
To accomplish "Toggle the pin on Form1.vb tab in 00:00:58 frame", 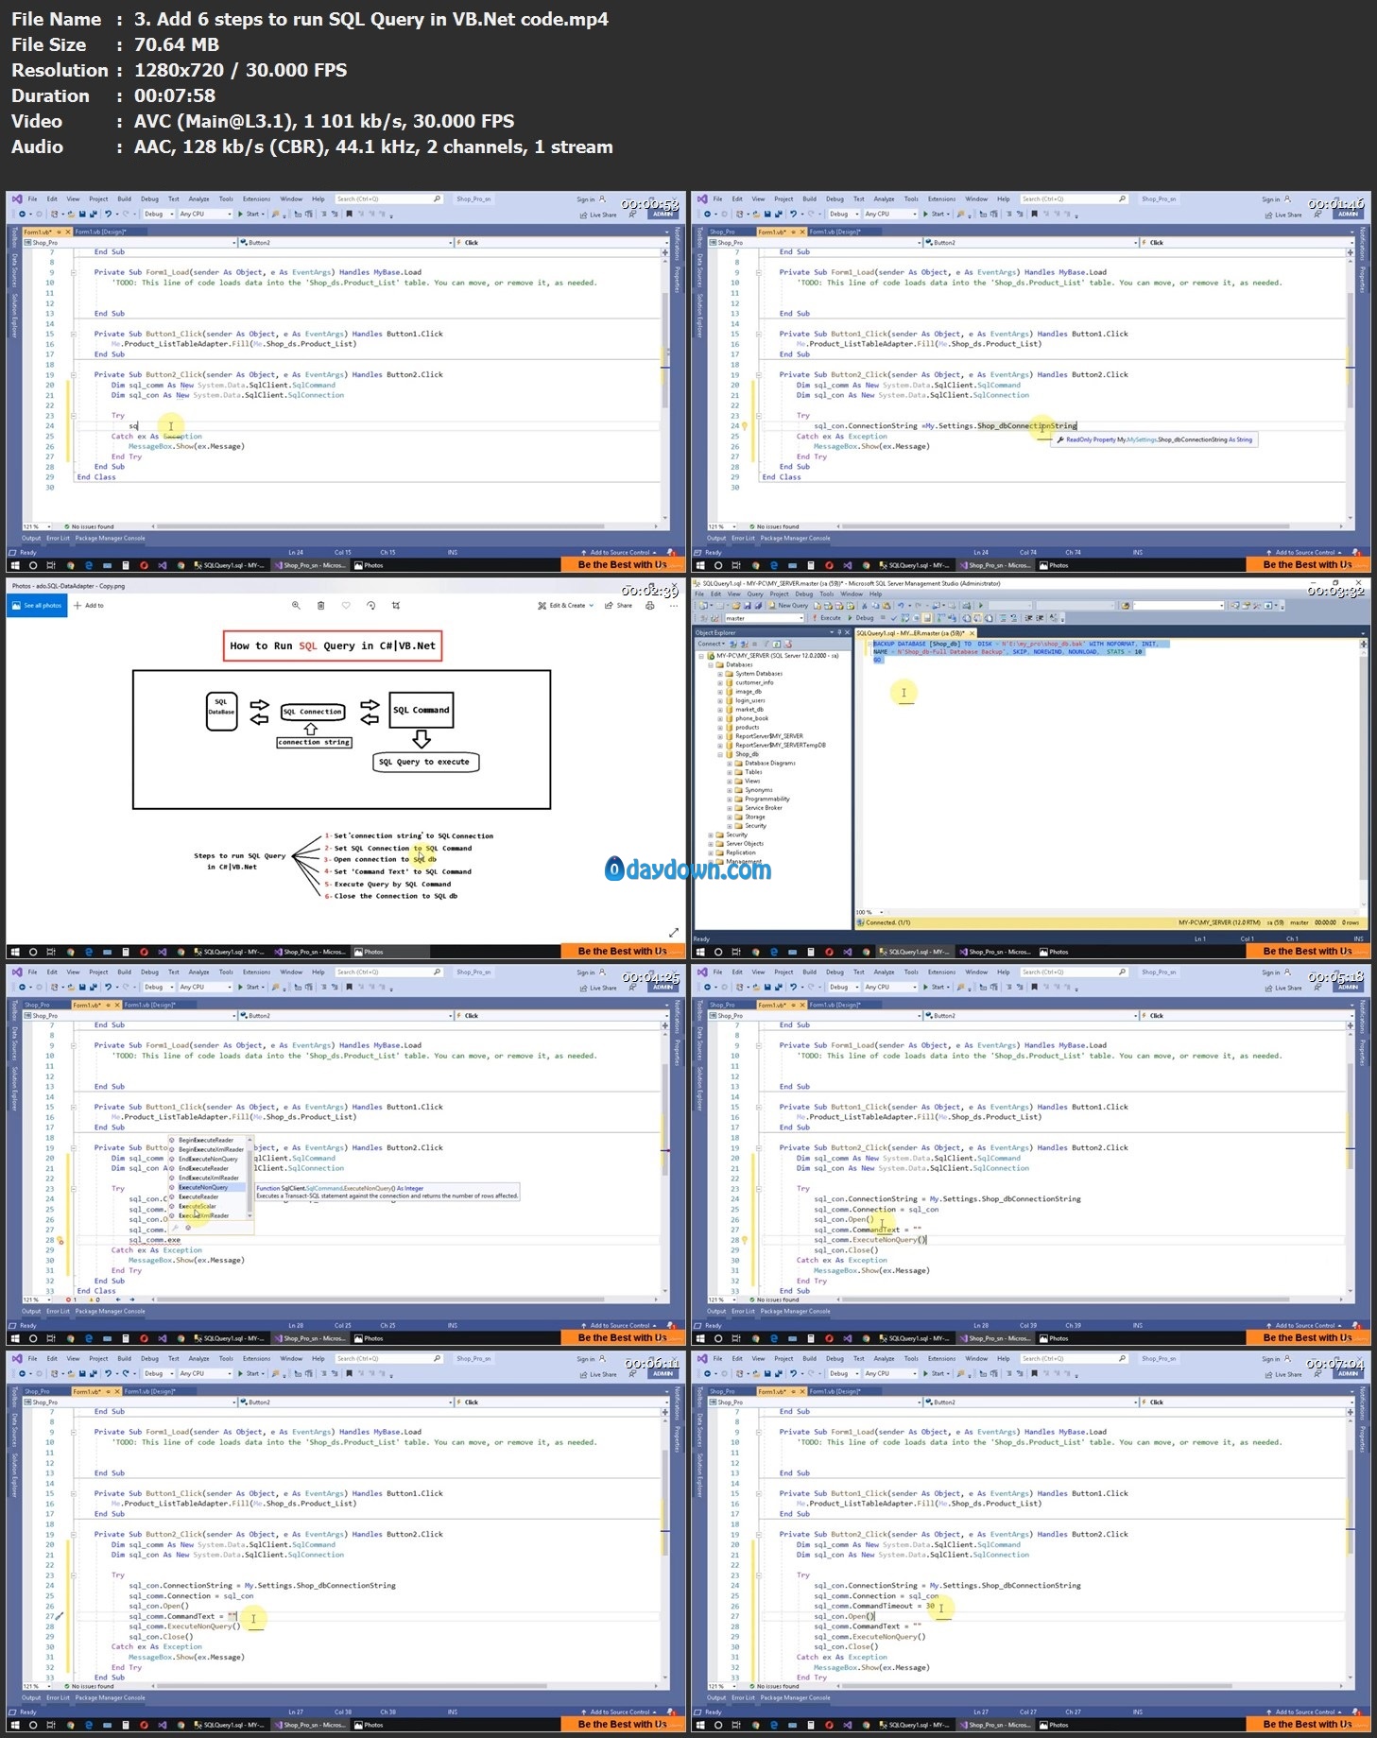I will (x=59, y=232).
